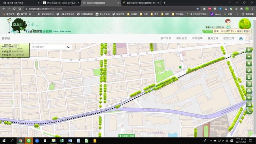Go to Chrome home page icon

pos(19,9)
